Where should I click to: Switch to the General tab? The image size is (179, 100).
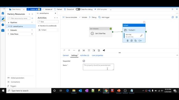point(66,56)
